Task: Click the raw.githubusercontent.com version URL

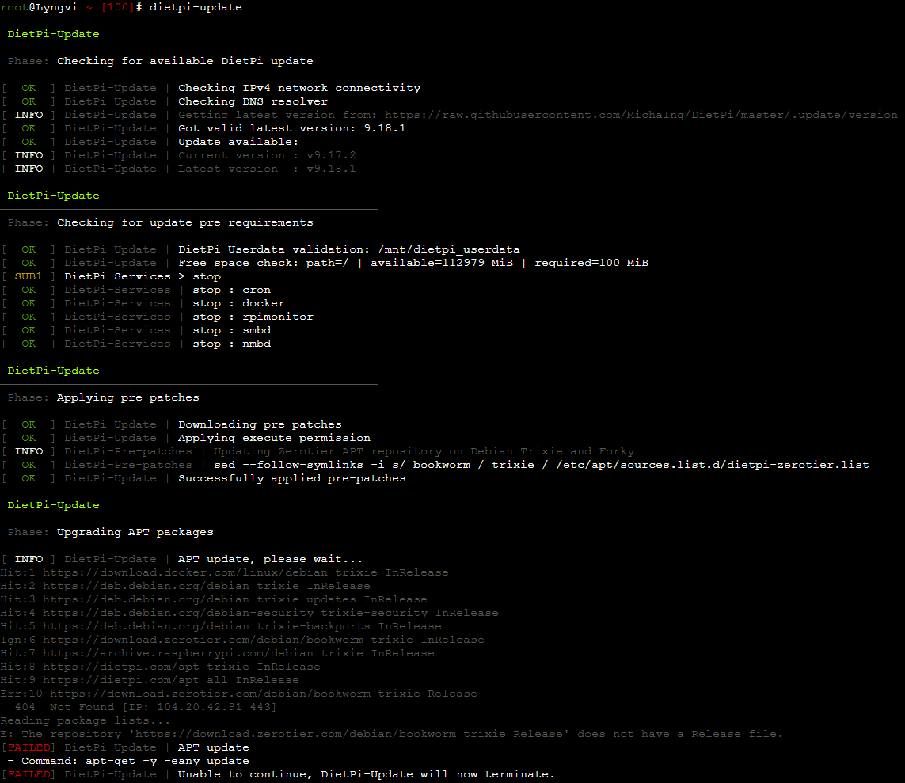Action: [641, 115]
